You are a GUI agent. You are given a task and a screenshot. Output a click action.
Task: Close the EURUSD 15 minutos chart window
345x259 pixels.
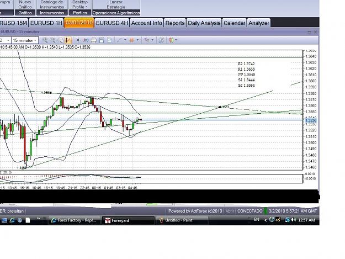[316, 32]
